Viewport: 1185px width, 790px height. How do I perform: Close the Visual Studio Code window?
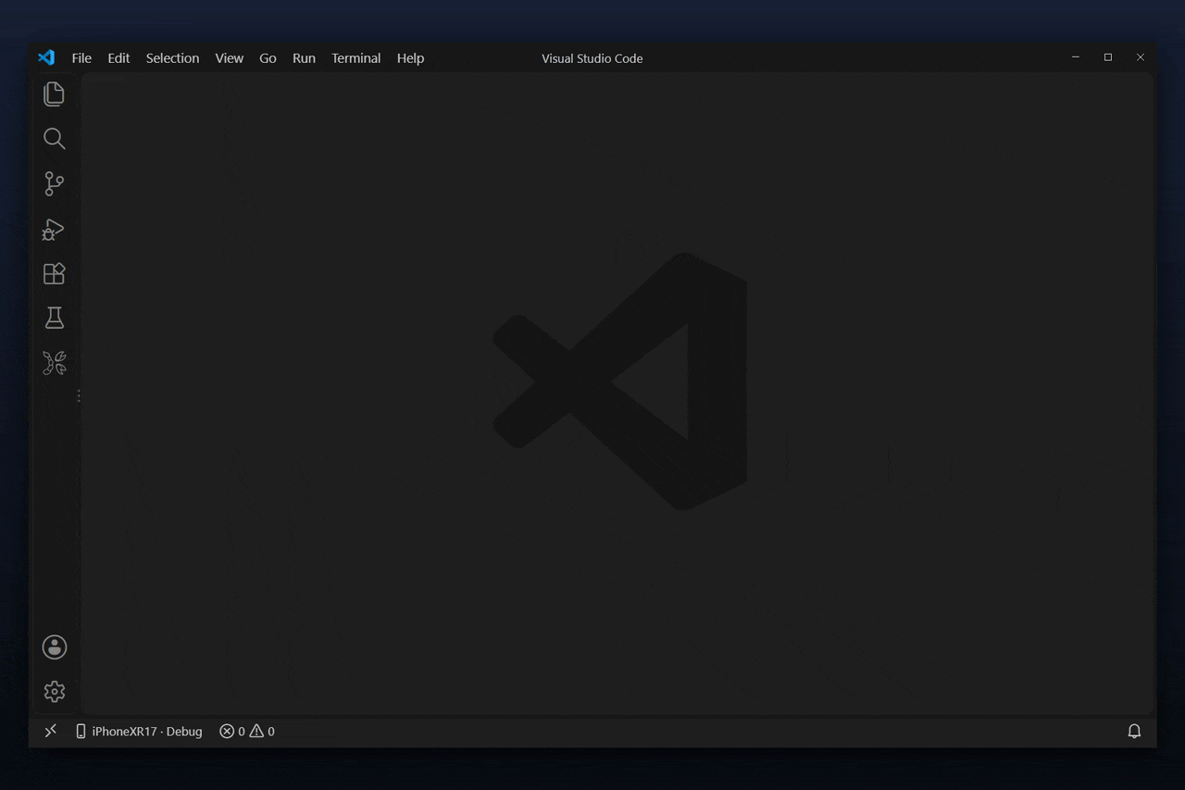click(1141, 57)
